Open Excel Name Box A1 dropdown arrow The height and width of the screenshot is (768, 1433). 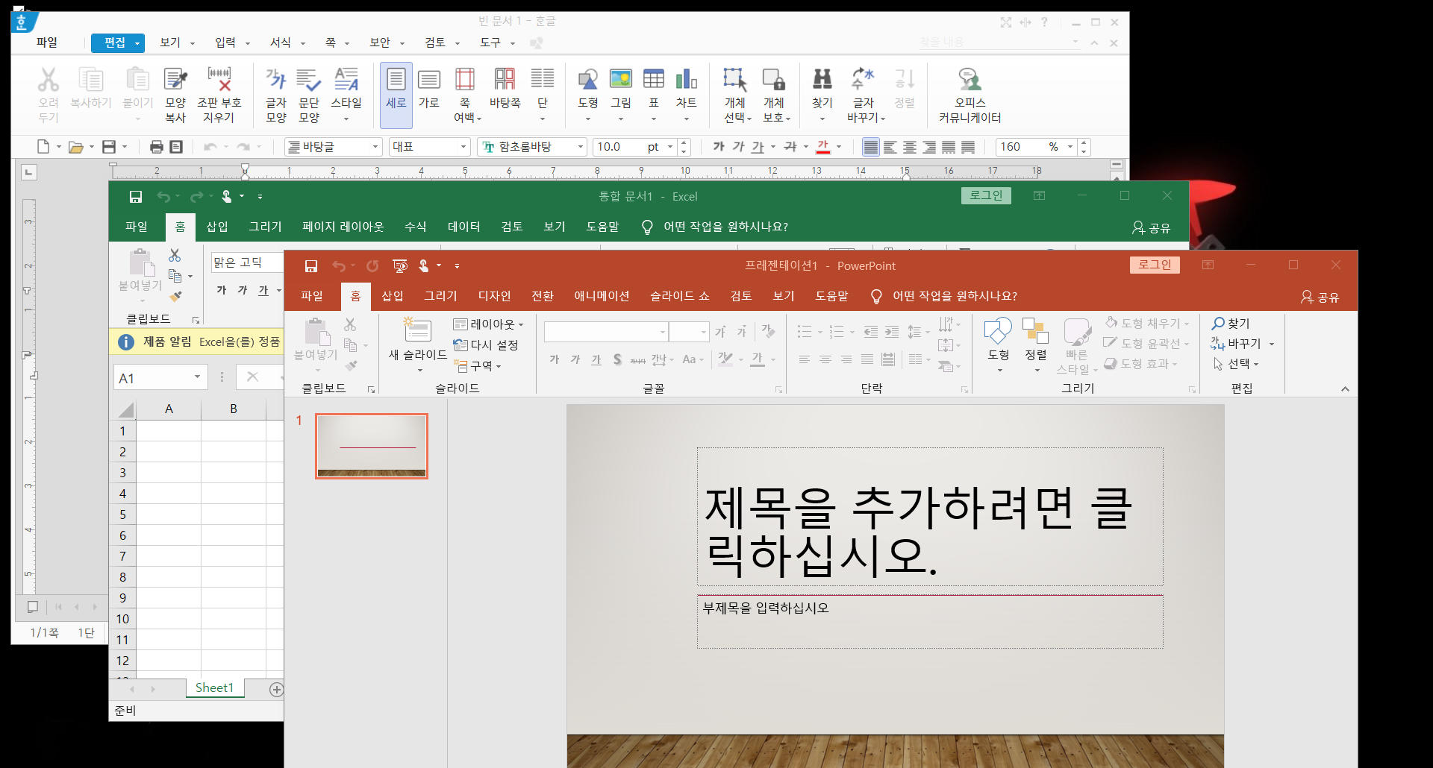click(x=197, y=377)
